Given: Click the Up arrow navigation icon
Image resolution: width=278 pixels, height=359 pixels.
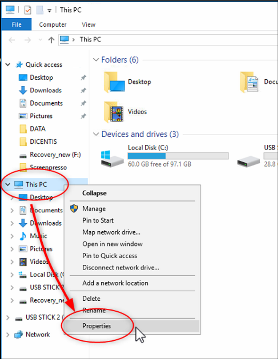Looking at the screenshot, I should pyautogui.click(x=51, y=40).
